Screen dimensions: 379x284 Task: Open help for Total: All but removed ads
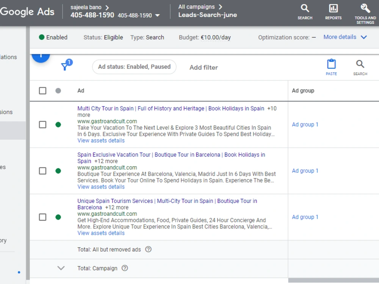click(148, 249)
